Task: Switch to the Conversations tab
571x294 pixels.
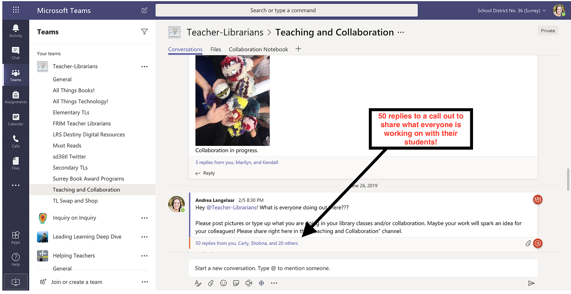Action: click(185, 50)
